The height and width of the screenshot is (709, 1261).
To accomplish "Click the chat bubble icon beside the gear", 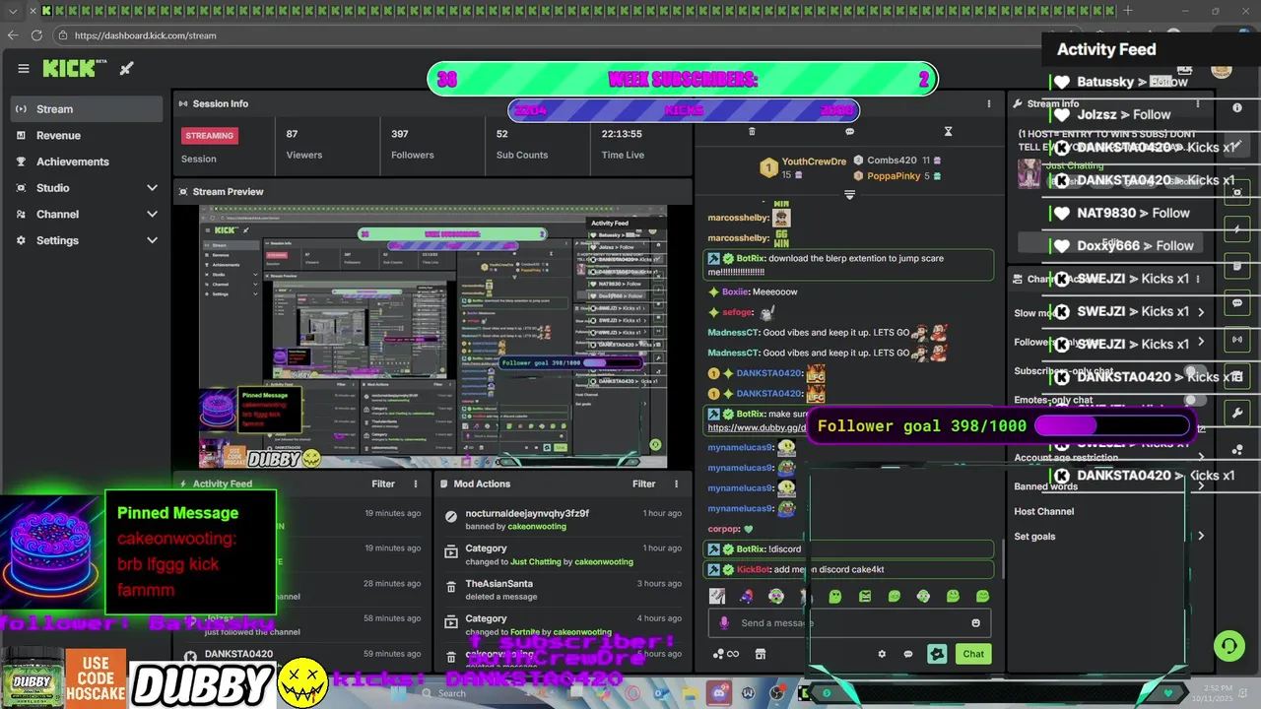I will (908, 654).
